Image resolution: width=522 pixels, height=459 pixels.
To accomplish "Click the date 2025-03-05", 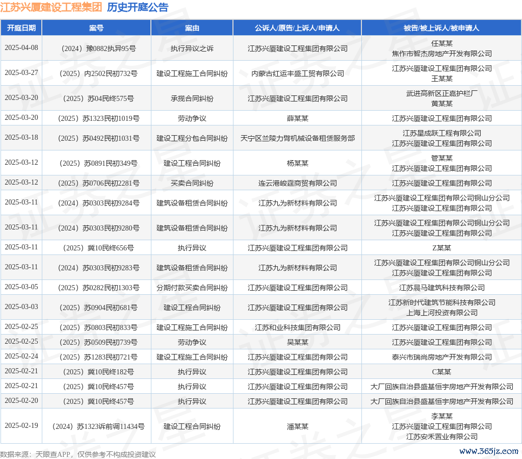I will (x=21, y=287).
